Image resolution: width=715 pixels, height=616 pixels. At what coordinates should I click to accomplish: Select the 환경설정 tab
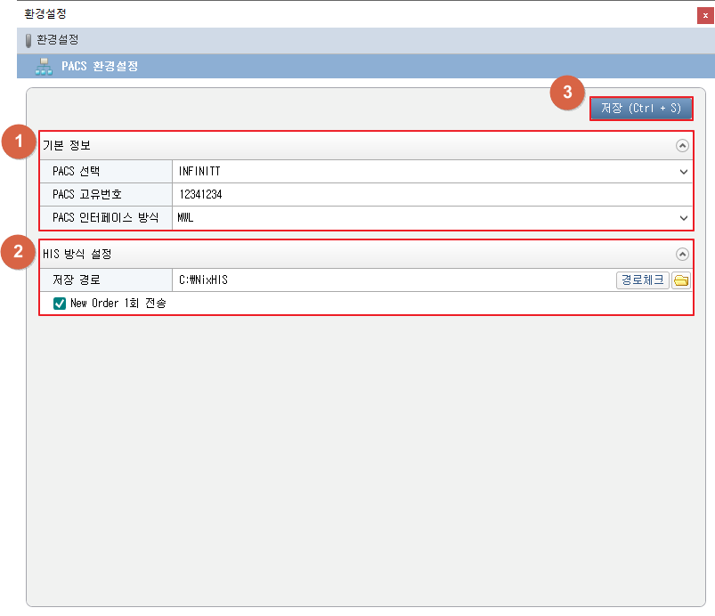pyautogui.click(x=58, y=40)
